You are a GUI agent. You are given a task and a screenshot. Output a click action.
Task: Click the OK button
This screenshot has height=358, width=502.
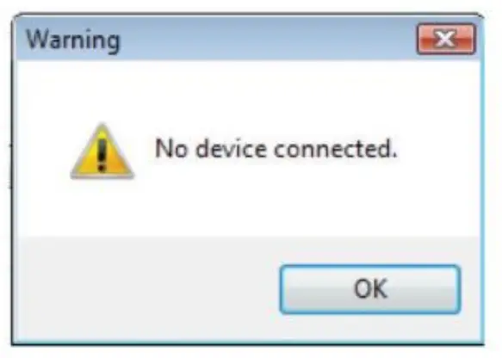370,289
